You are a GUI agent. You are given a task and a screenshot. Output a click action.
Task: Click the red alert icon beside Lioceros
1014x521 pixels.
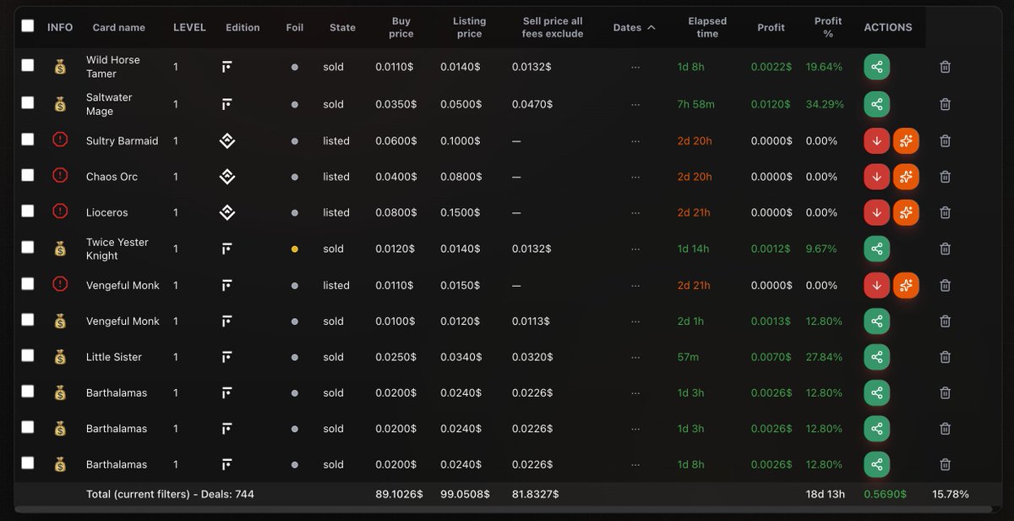59,211
